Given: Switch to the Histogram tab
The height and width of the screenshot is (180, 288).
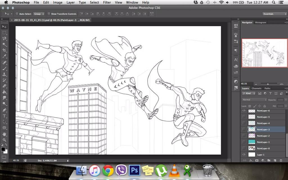Looking at the screenshot, I should tap(260, 22).
